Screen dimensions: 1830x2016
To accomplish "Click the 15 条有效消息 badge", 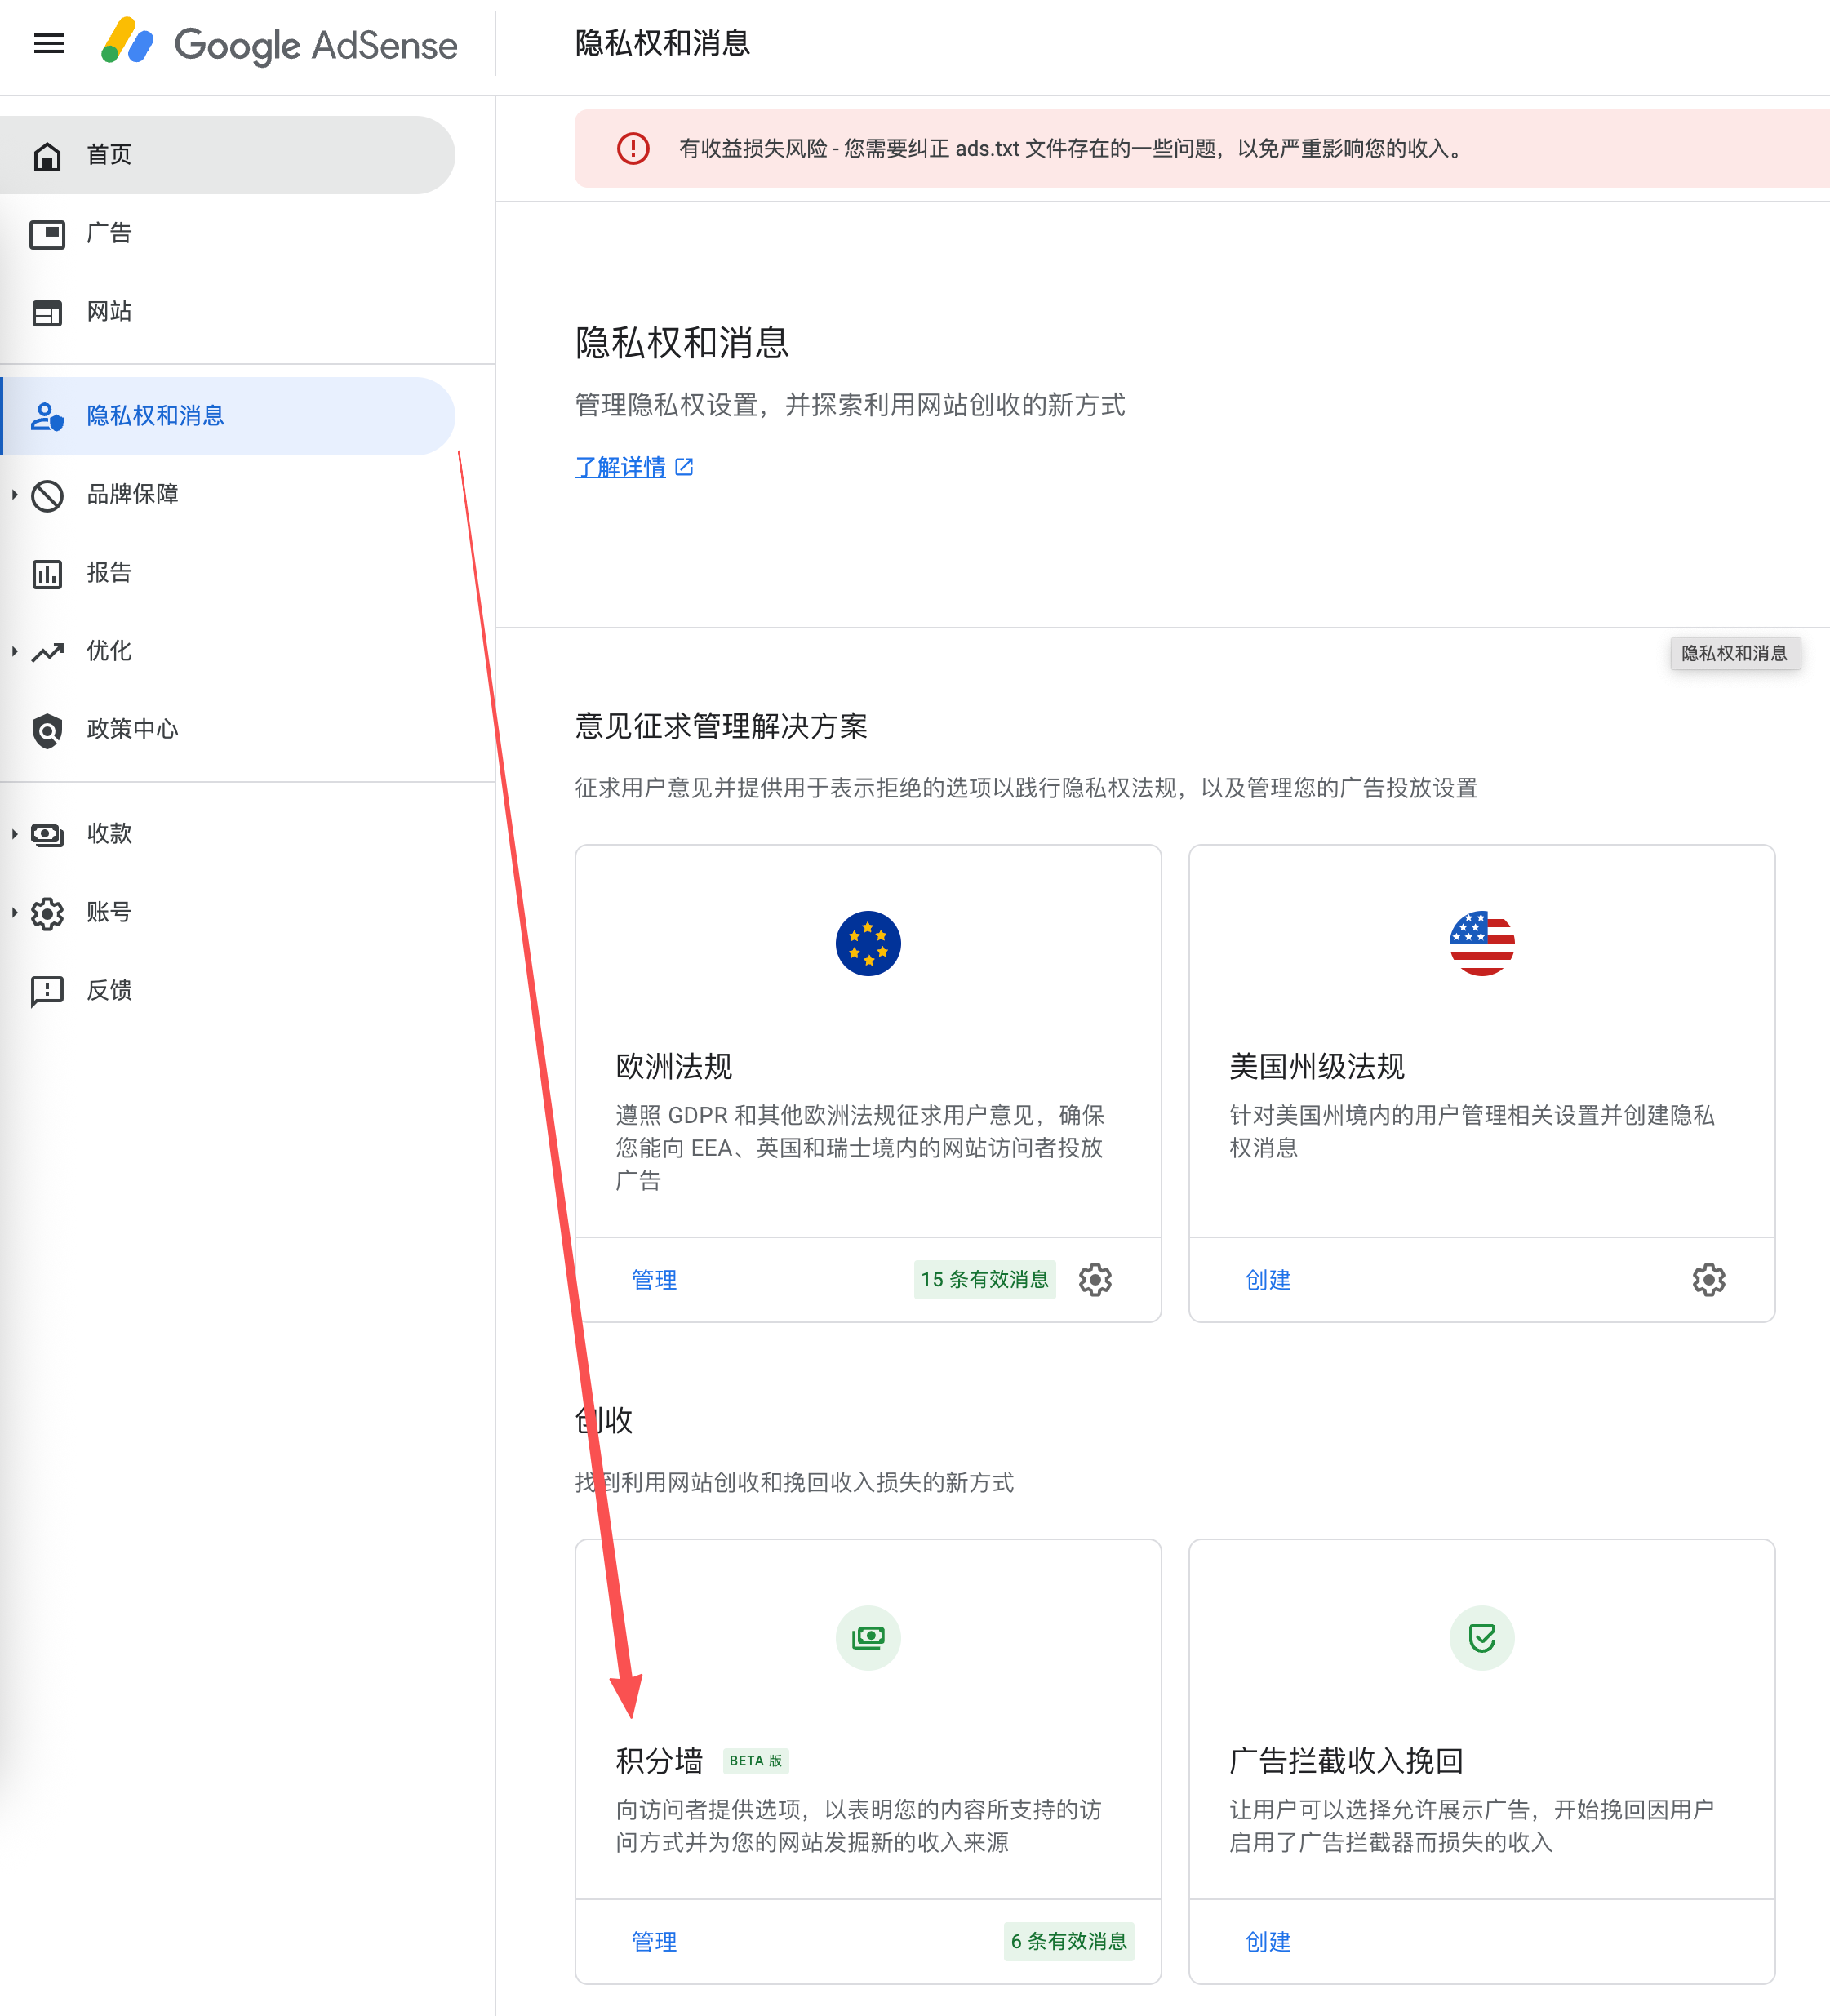I will [985, 1279].
